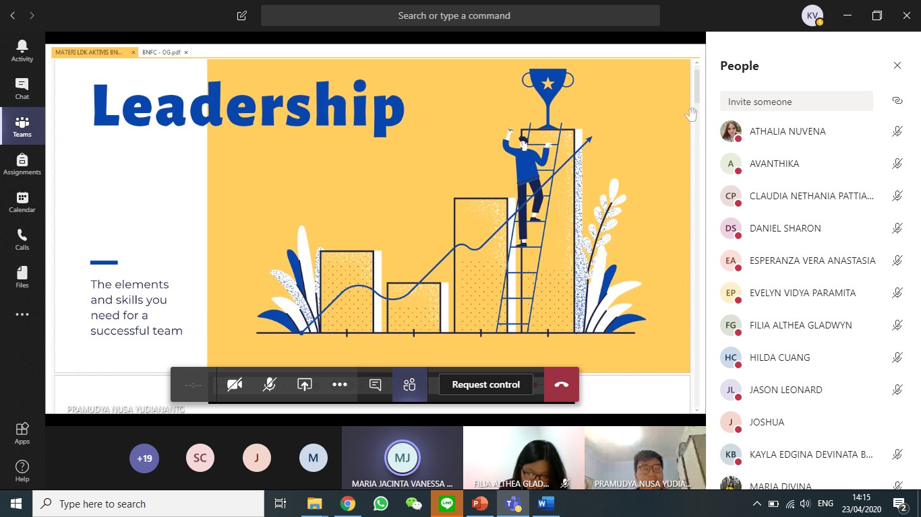Click the share screen icon in call bar

point(305,384)
